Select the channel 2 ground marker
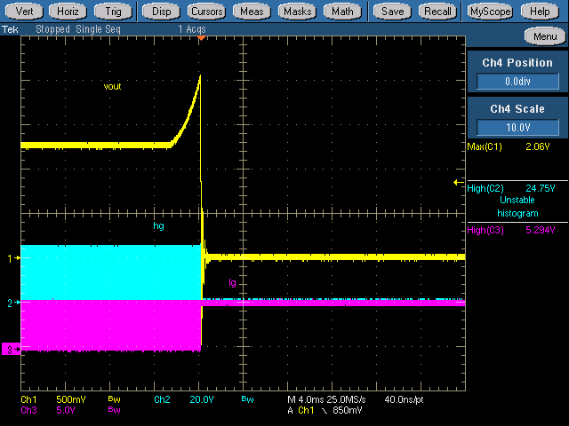Viewport: 569px width, 426px height. (x=12, y=303)
